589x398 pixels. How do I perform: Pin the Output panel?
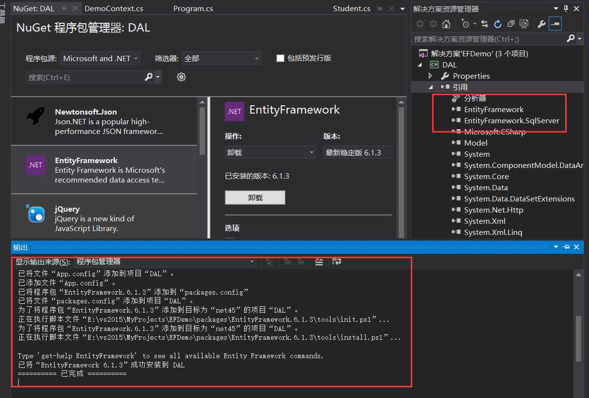tap(566, 247)
